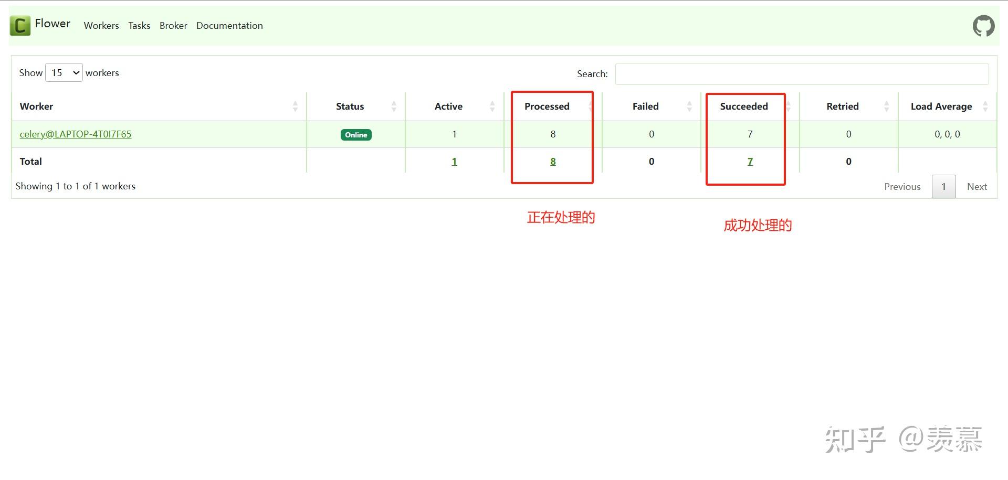
Task: Sort the Active column with its arrow icon
Action: pos(492,106)
